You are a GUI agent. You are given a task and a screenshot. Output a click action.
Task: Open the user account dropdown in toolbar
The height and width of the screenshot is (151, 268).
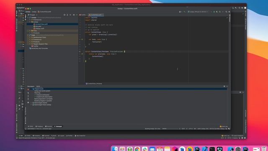tap(180, 12)
